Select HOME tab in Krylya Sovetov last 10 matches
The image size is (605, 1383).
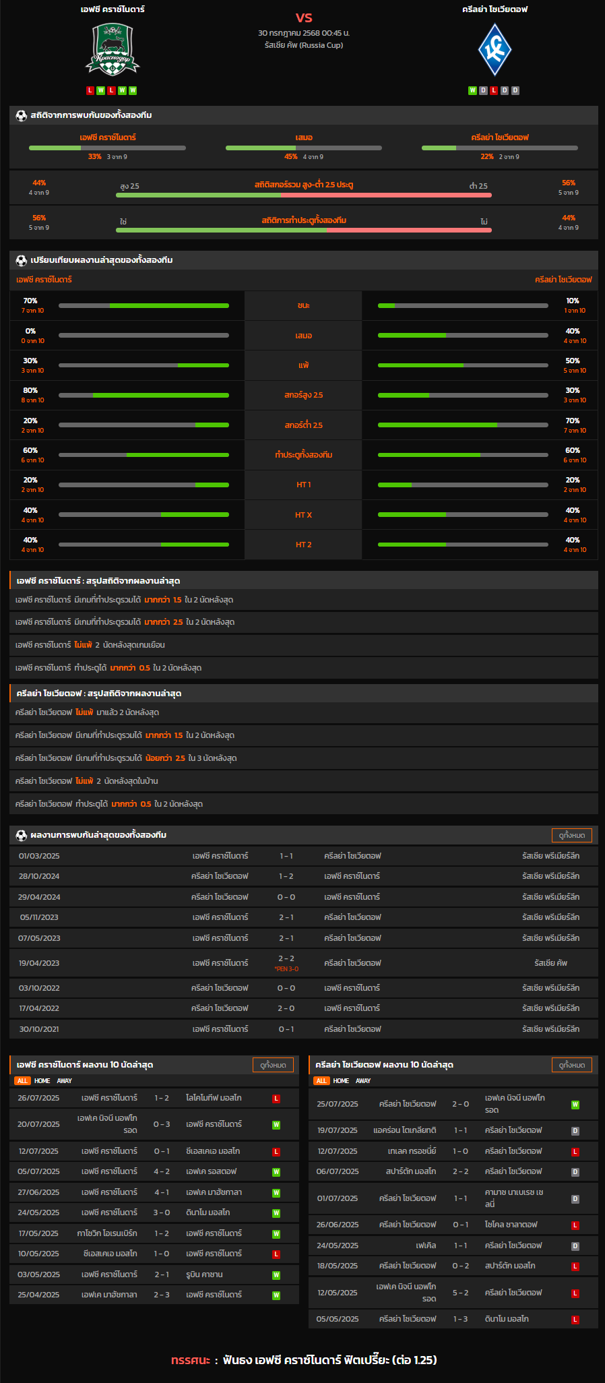tap(342, 1081)
